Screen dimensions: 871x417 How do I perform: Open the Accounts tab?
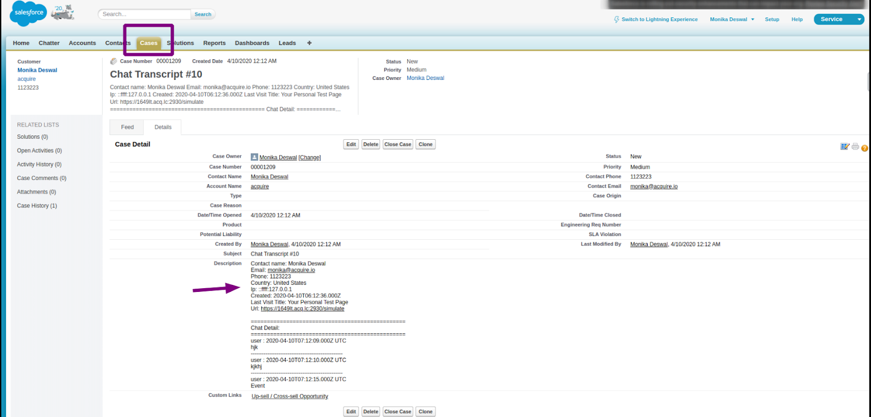pyautogui.click(x=82, y=43)
